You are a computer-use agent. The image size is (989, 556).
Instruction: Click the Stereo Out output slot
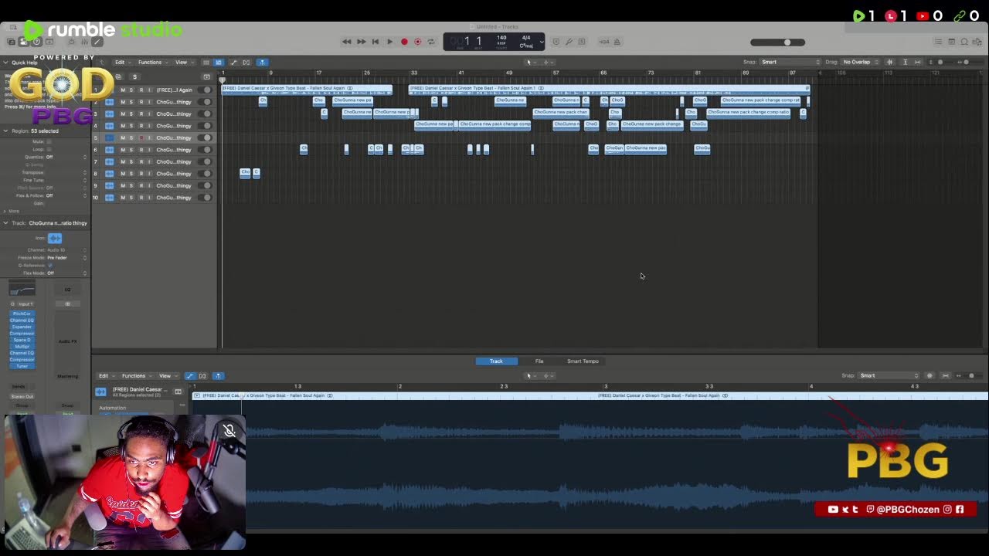[x=22, y=397]
